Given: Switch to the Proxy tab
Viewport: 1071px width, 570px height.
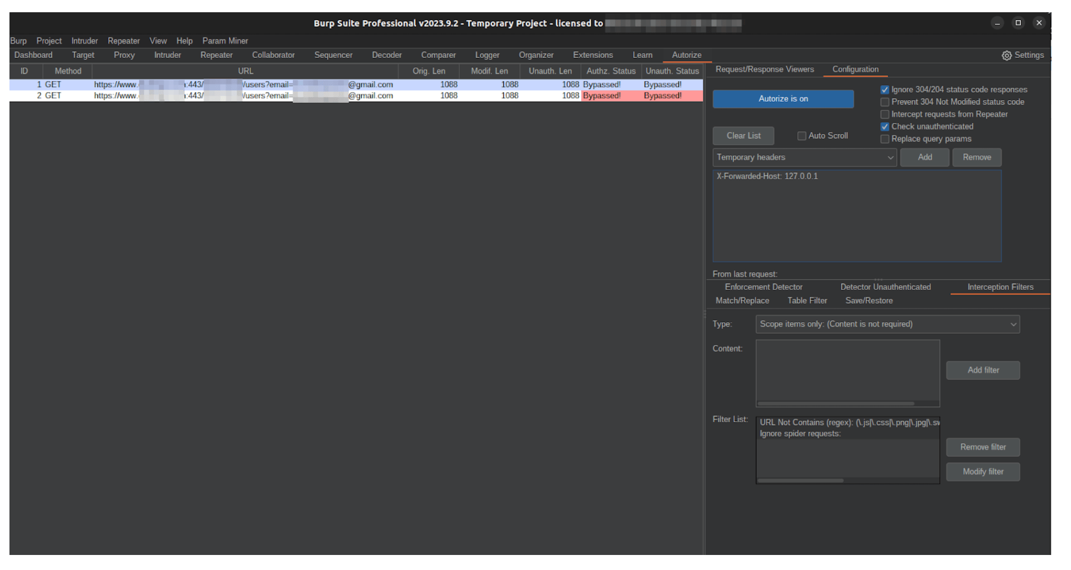Looking at the screenshot, I should click(125, 56).
